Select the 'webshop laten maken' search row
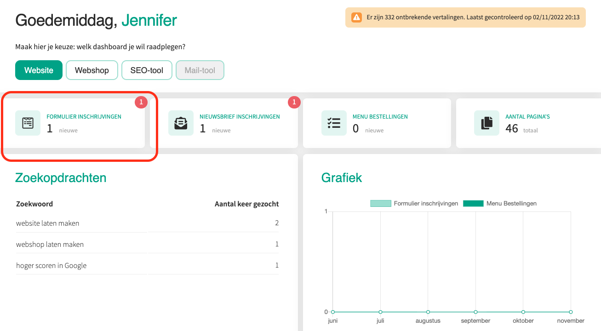 coord(147,245)
